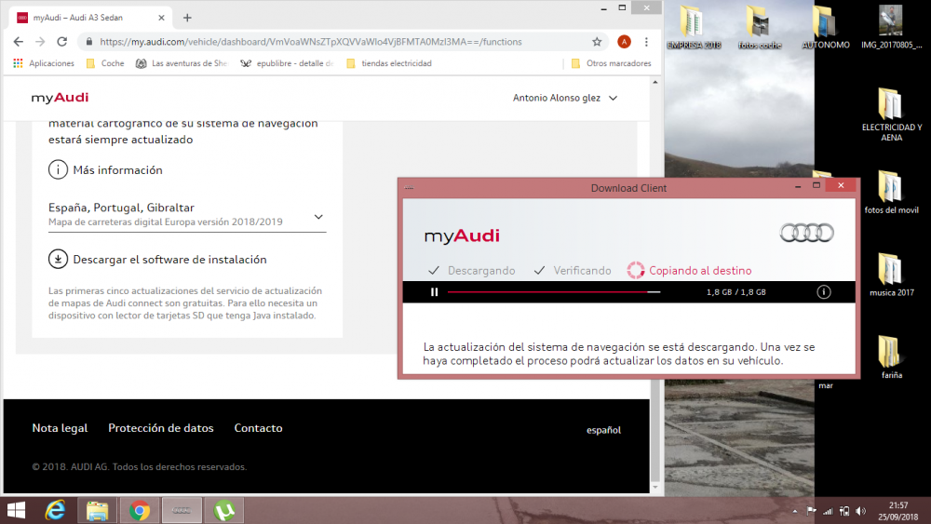Open the Action Center flag tray icon
This screenshot has height=524, width=931.
pyautogui.click(x=811, y=511)
